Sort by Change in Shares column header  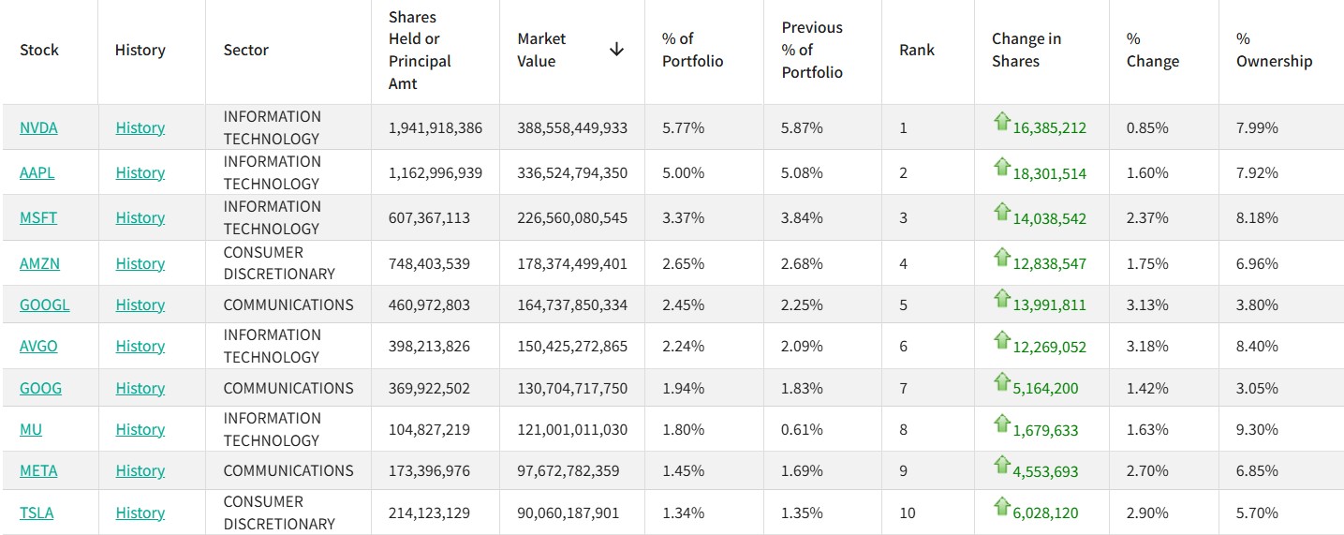(1026, 50)
